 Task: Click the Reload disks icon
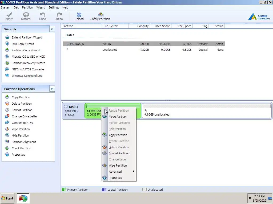click(79, 15)
